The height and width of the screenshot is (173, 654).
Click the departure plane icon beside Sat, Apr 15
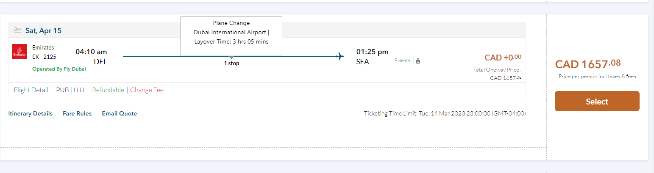(x=17, y=30)
